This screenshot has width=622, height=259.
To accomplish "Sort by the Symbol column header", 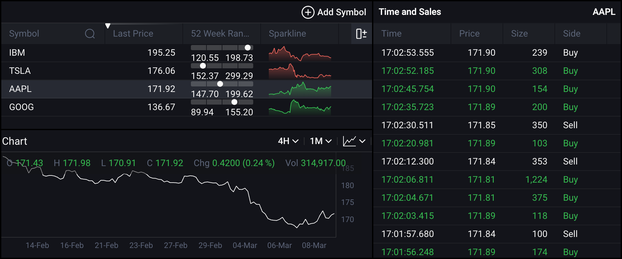I will coord(24,34).
